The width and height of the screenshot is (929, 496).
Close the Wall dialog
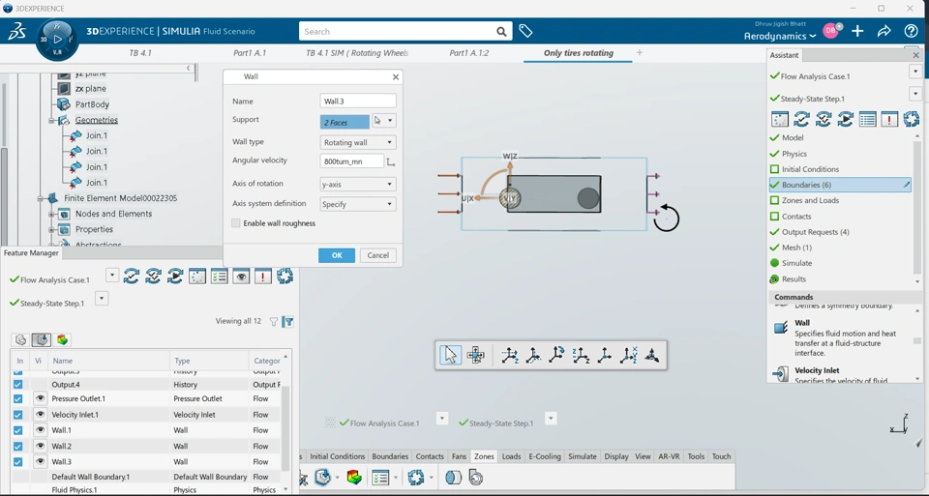[395, 77]
